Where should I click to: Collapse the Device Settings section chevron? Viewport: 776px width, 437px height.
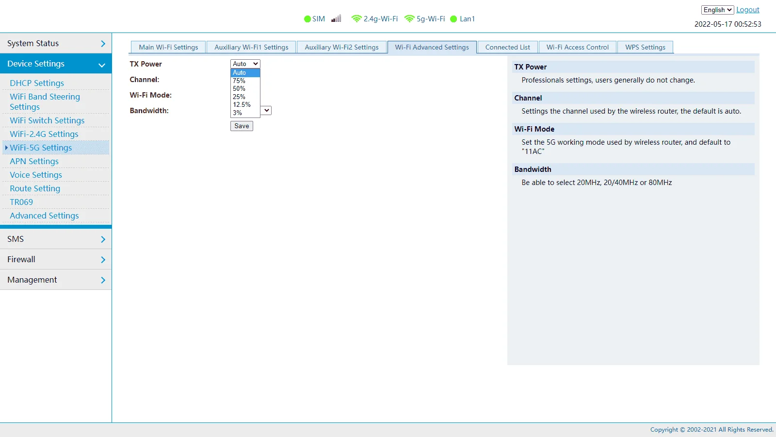click(102, 65)
